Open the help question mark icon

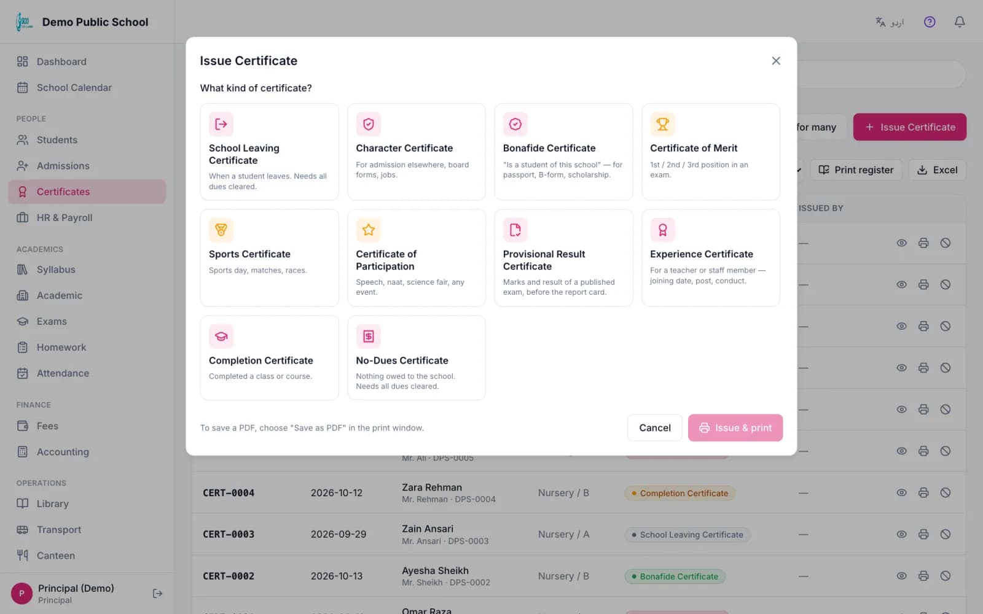[x=930, y=22]
